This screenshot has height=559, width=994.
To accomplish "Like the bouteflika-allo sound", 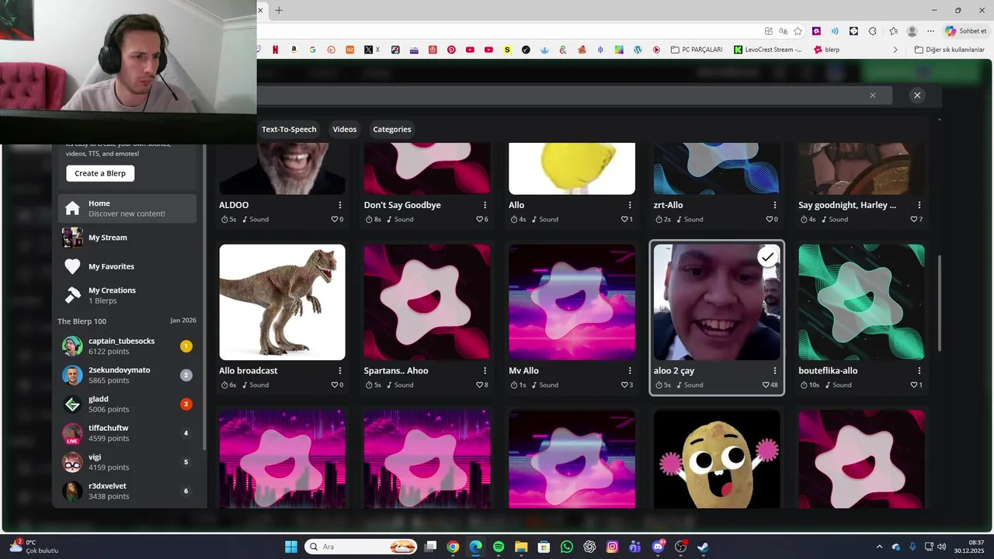I will click(x=914, y=385).
